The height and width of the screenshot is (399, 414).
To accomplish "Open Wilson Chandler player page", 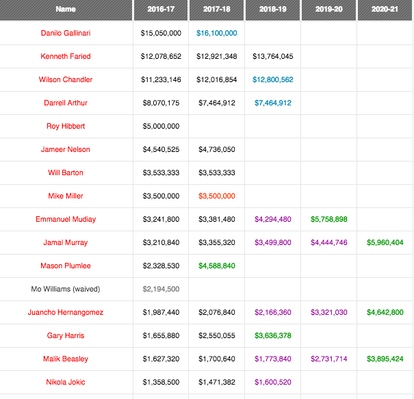I will click(x=66, y=79).
